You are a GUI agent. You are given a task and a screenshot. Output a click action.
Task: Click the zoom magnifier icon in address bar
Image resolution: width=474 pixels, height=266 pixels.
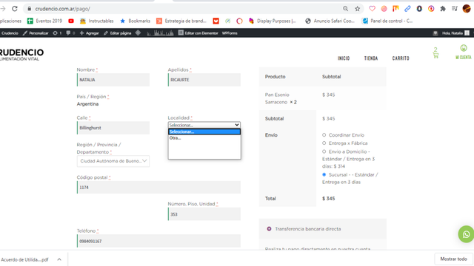345,9
